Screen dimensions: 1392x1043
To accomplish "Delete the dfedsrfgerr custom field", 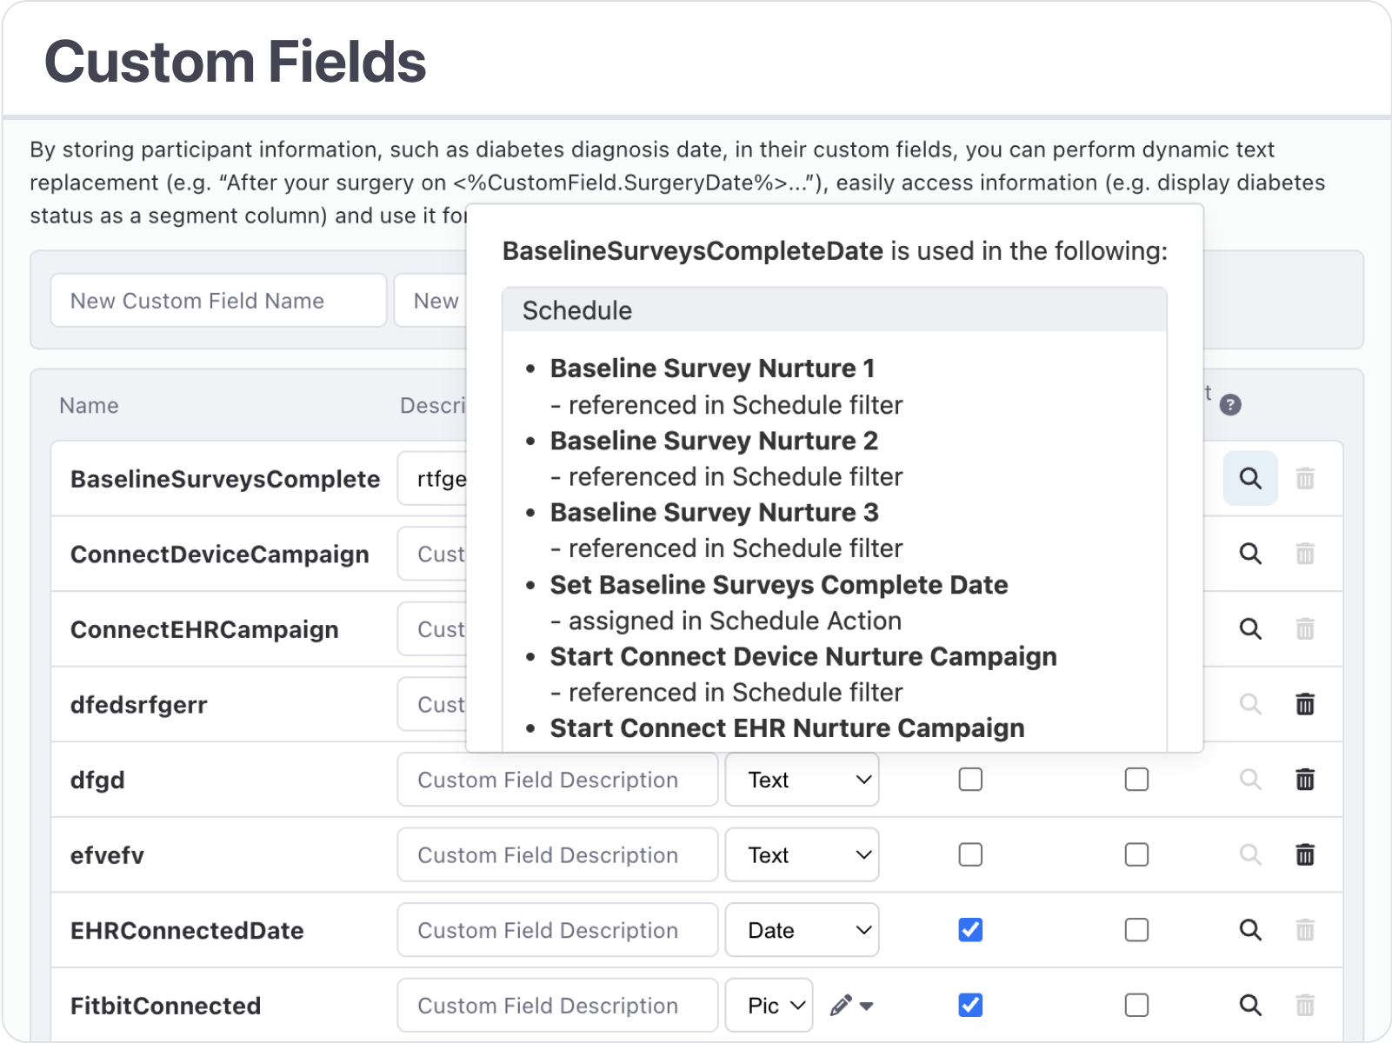I will point(1305,704).
